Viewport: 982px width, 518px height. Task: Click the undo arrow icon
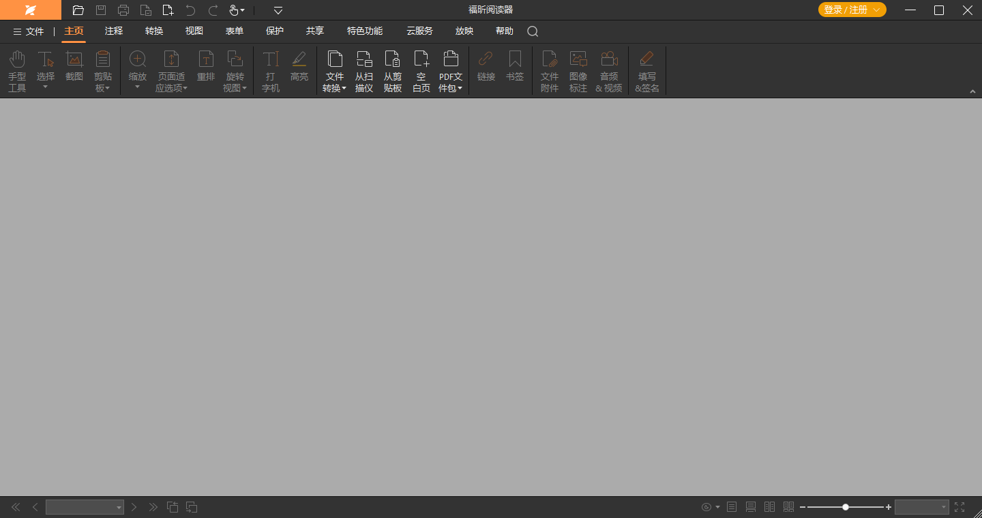190,10
